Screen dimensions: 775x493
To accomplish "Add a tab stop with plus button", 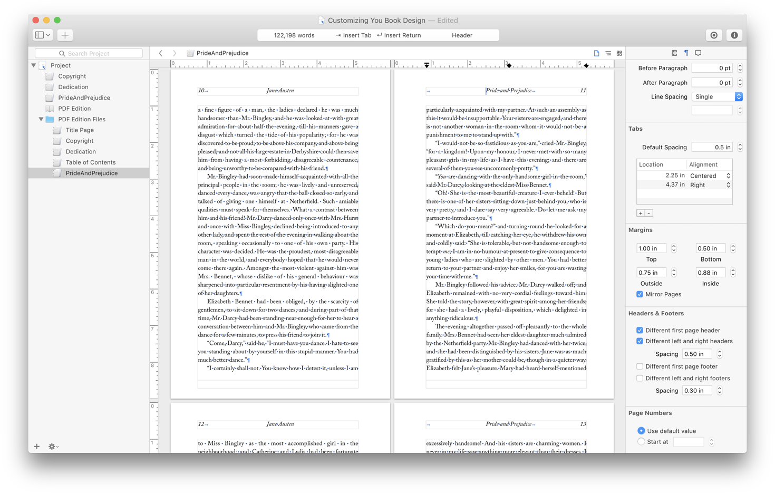I will (x=641, y=213).
